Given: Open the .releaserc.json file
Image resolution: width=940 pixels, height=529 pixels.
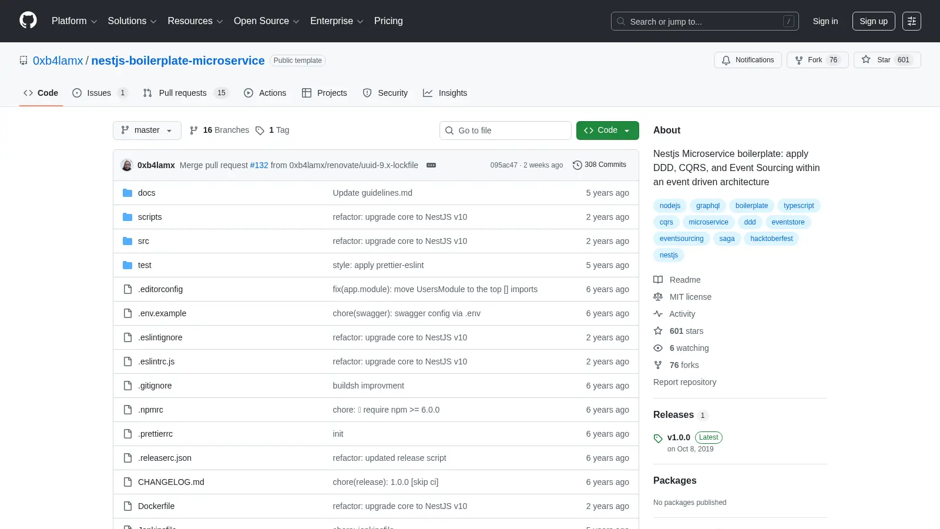Looking at the screenshot, I should point(164,458).
